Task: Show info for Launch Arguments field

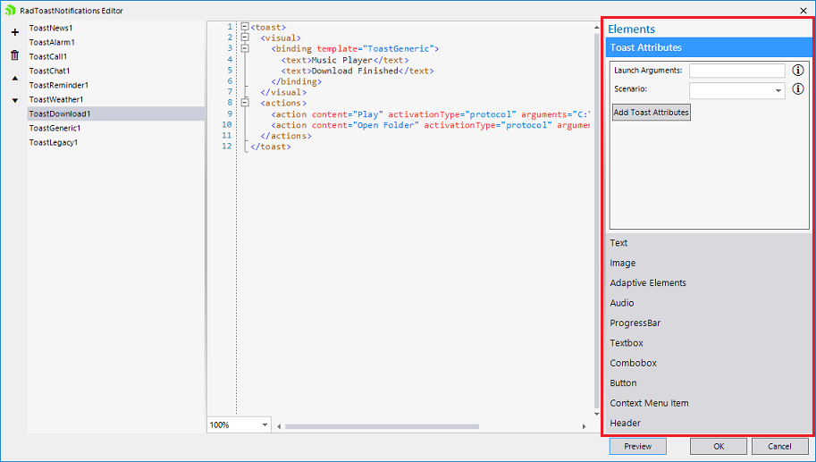Action: 798,71
